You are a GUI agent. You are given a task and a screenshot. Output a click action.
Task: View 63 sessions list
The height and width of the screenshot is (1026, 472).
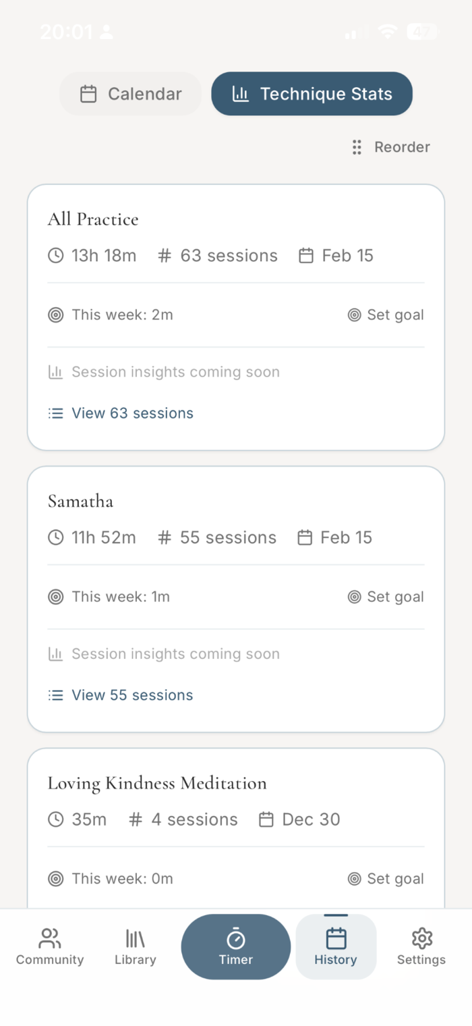pos(132,413)
